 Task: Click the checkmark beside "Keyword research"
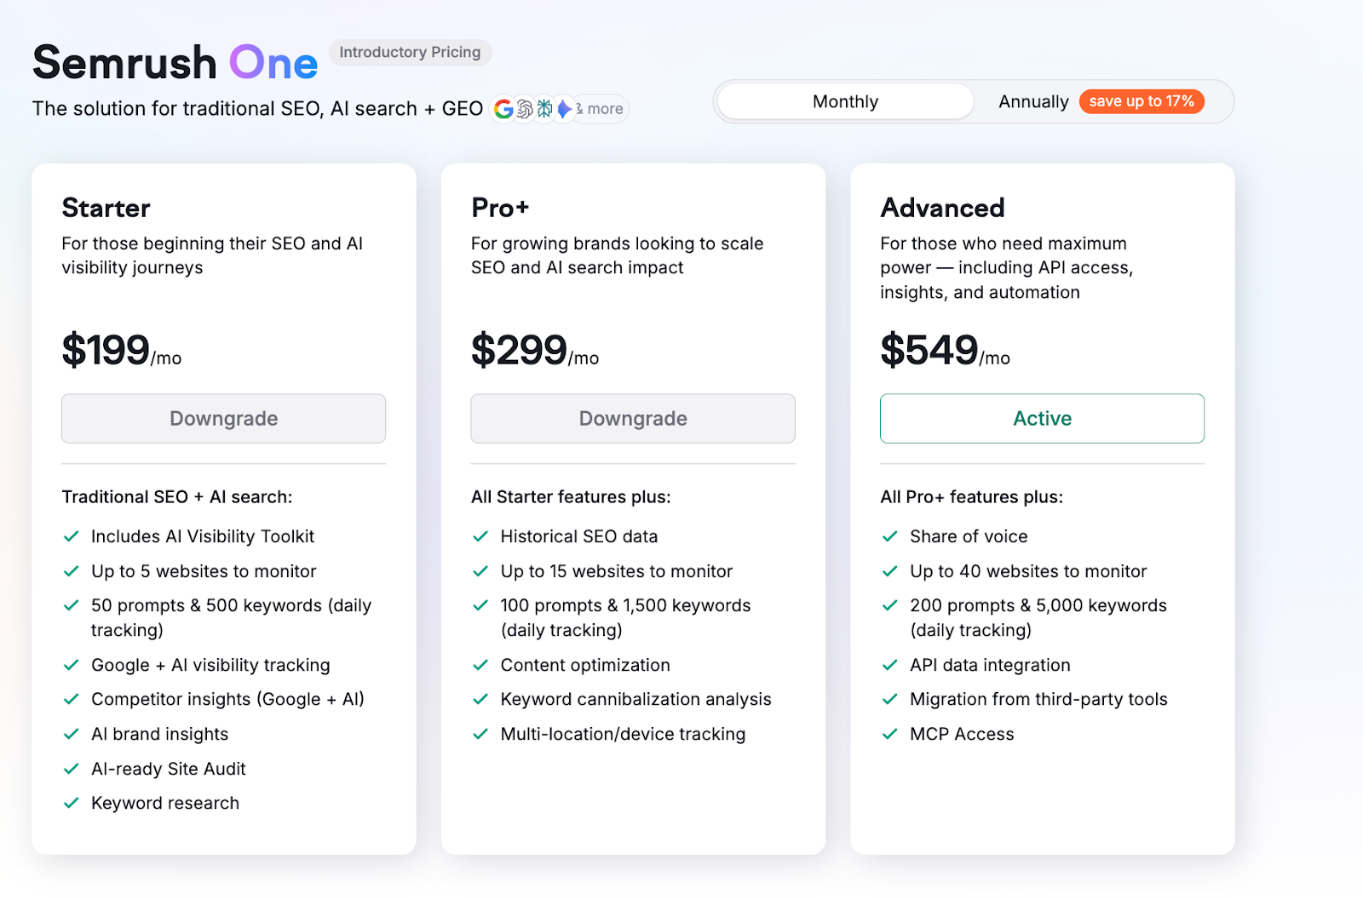(72, 803)
